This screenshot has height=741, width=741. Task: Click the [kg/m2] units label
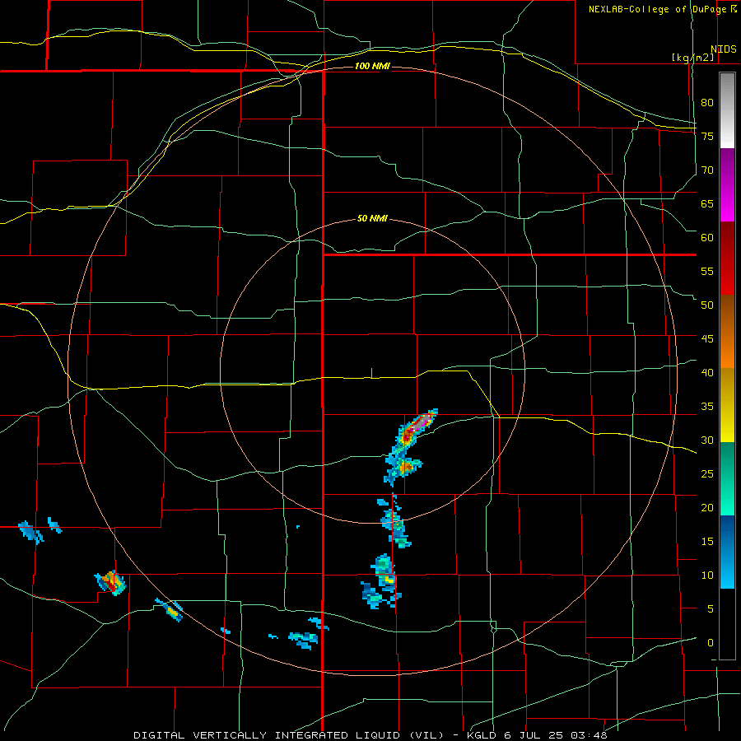pyautogui.click(x=692, y=58)
